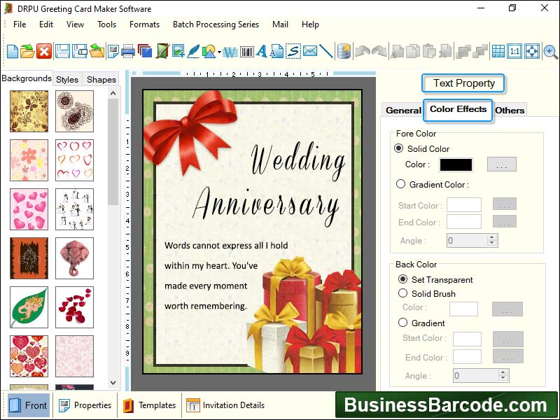This screenshot has height=420, width=560.
Task: Select the text tool with letter A
Action: [x=262, y=50]
